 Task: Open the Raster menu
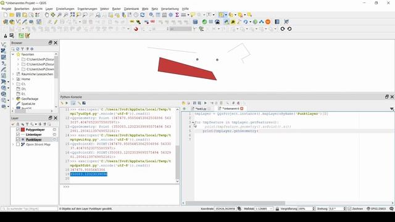click(117, 9)
